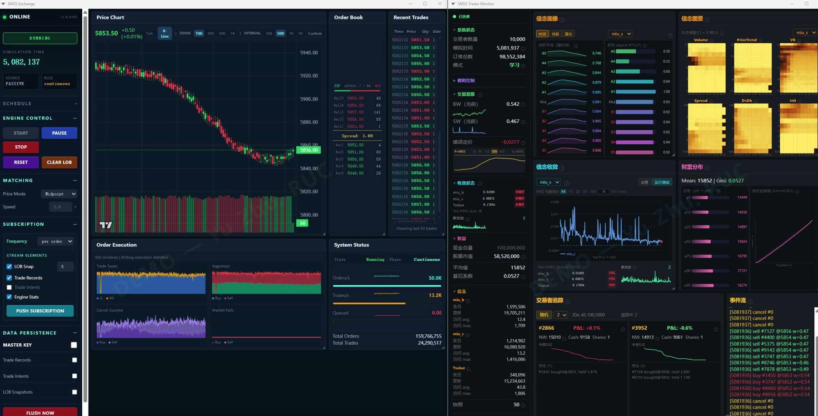The width and height of the screenshot is (818, 416).
Task: Click info icon next to 模式 学习
Action: pos(523,66)
